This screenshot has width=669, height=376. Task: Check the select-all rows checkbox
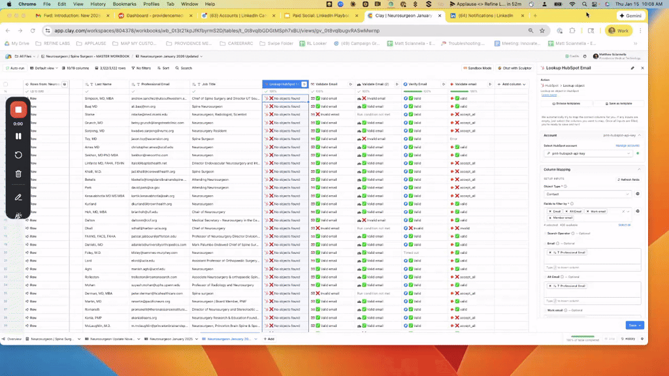[x=6, y=84]
